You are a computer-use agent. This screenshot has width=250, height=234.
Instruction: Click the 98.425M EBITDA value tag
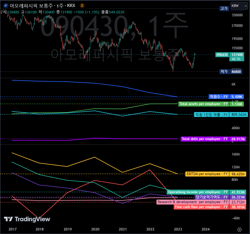point(238,174)
